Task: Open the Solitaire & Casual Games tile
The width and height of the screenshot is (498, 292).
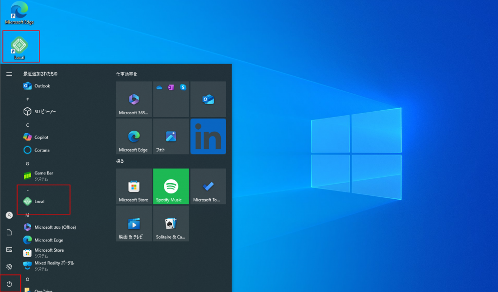Action: [171, 223]
